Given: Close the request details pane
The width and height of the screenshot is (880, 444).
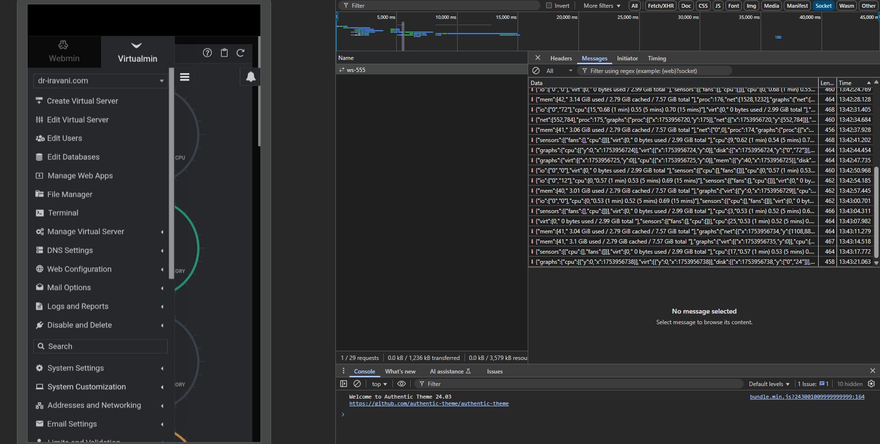Looking at the screenshot, I should tap(537, 58).
